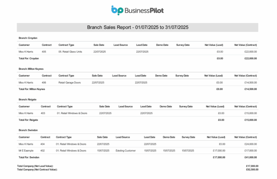Click the BusinessPilot brand name text
Image resolution: width=277 pixels, height=179 pixels.
(x=144, y=11)
